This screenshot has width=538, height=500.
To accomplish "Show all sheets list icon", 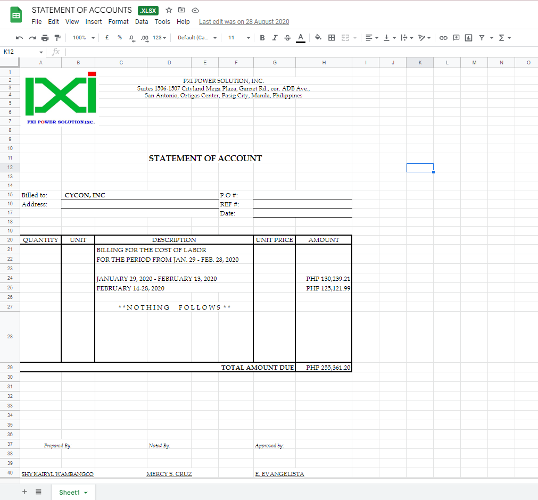I will pyautogui.click(x=38, y=492).
